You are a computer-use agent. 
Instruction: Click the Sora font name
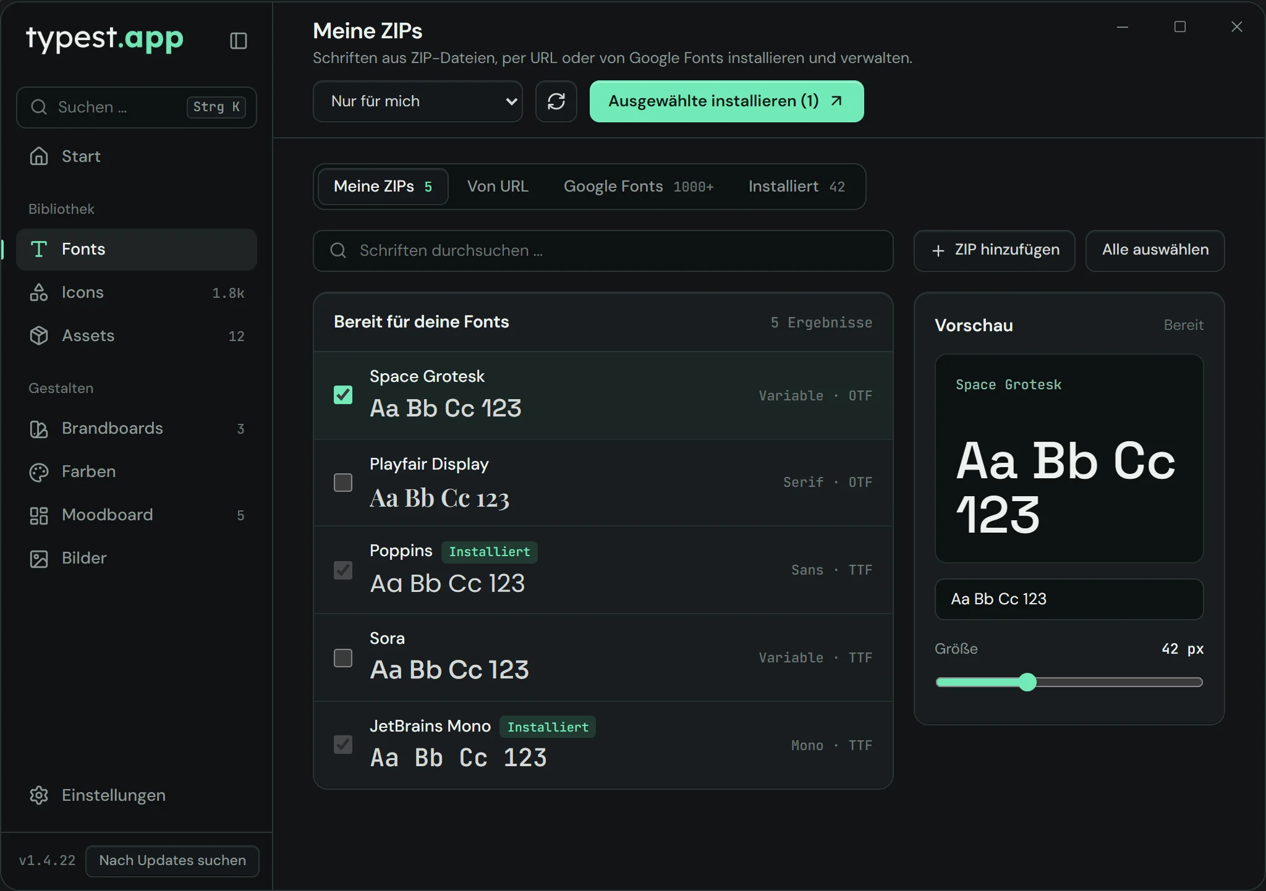387,638
